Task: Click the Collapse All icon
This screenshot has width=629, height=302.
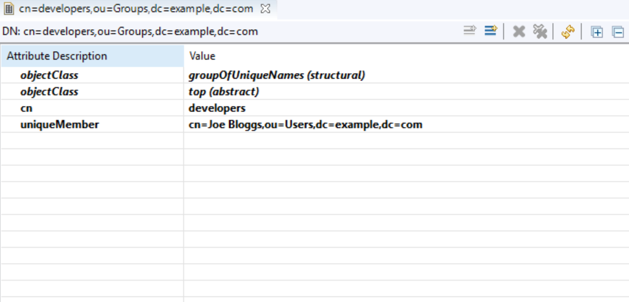Action: pos(617,32)
